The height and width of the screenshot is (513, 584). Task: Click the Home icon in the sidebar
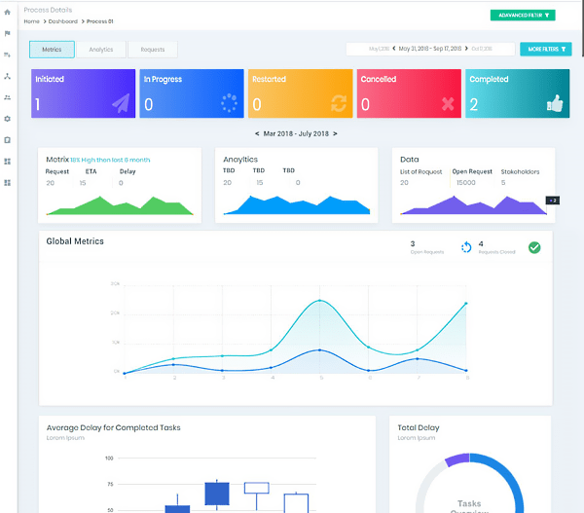(8, 12)
